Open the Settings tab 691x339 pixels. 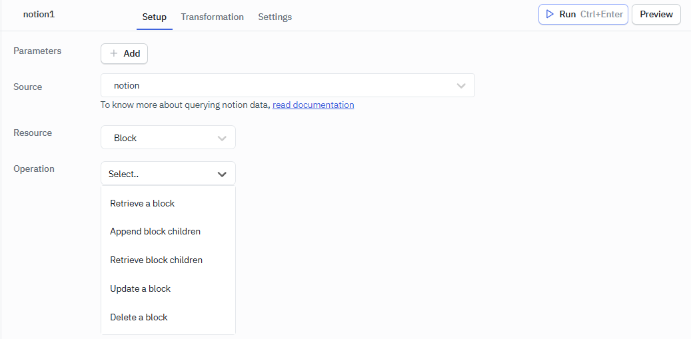click(275, 17)
